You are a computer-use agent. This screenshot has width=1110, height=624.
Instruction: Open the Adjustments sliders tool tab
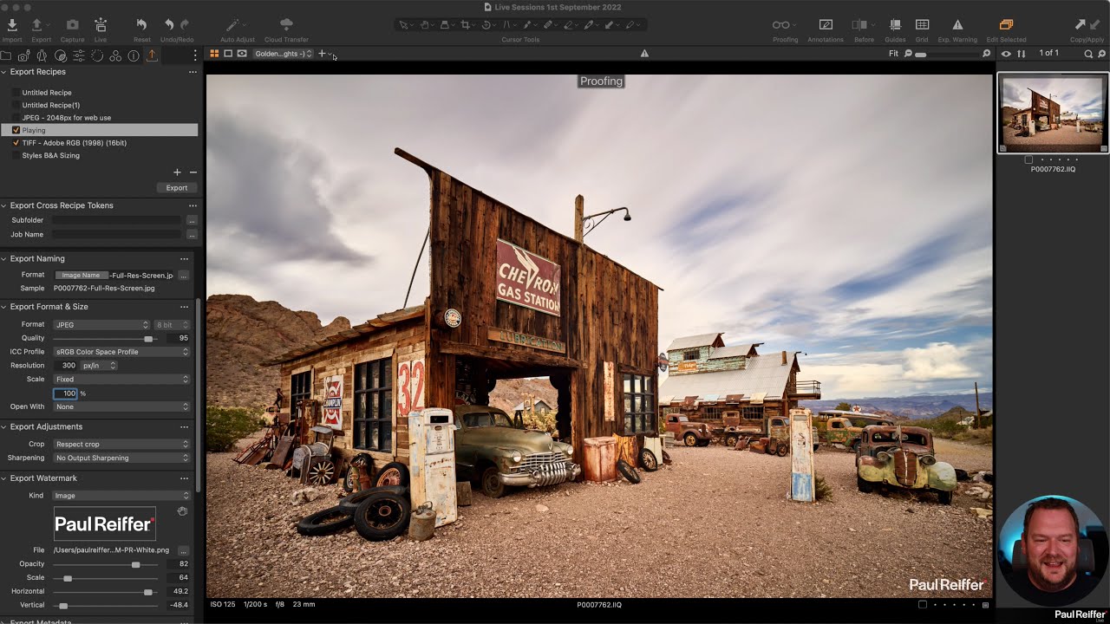point(78,55)
